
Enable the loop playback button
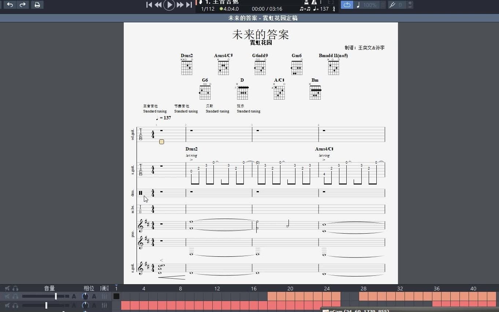pyautogui.click(x=347, y=5)
